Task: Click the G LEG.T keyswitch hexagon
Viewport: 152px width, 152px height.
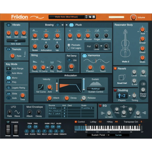Action: pyautogui.click(x=50, y=131)
